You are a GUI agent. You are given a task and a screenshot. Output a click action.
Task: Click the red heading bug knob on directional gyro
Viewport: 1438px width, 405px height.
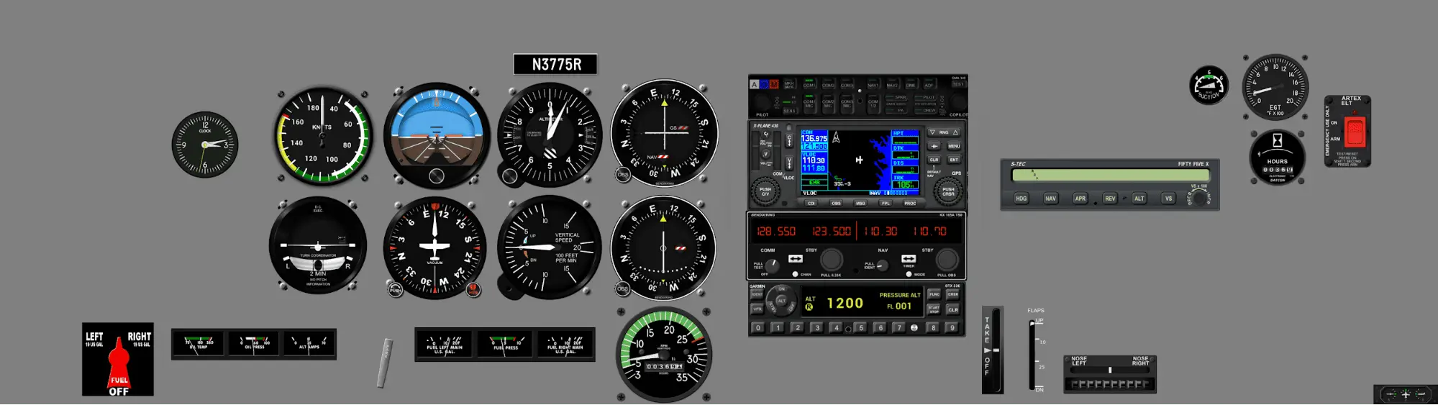(473, 290)
